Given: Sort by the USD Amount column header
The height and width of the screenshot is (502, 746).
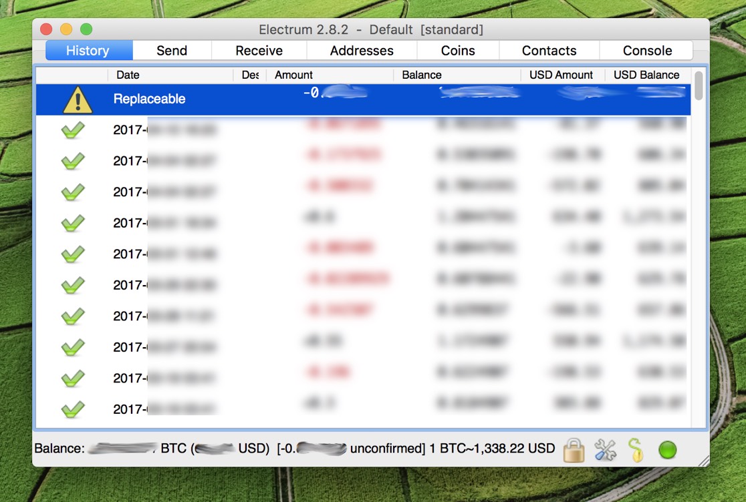Looking at the screenshot, I should (x=563, y=75).
